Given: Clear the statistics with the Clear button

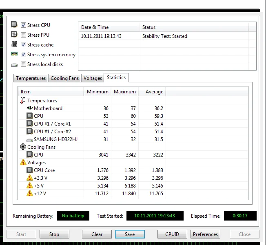Looking at the screenshot, I should pos(97,234).
